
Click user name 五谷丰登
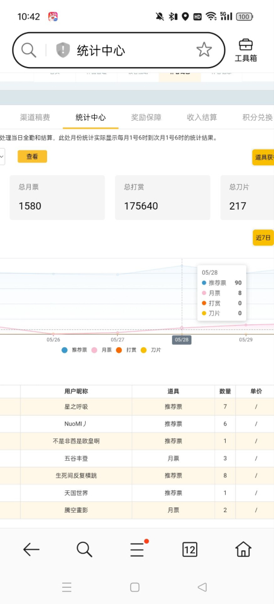(76, 458)
